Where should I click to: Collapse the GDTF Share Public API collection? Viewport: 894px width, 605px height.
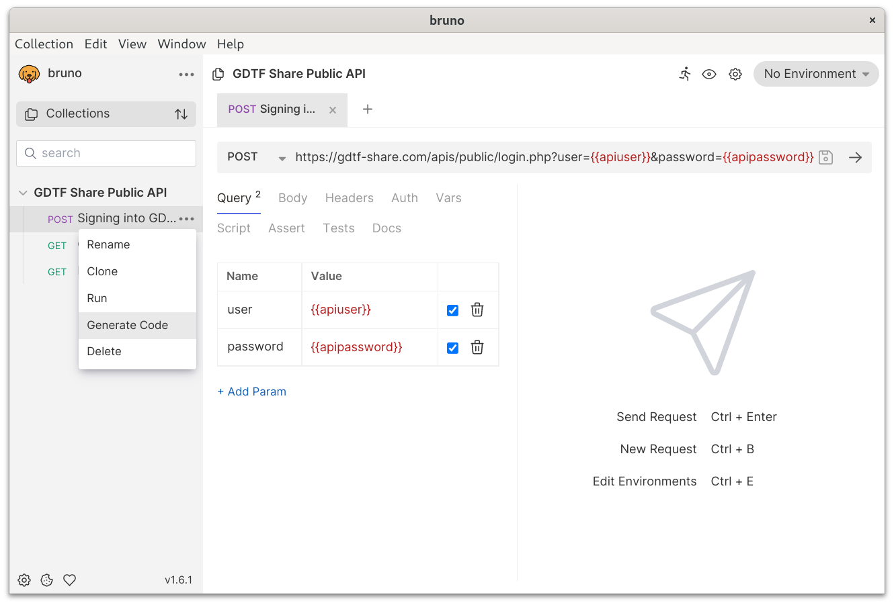tap(23, 193)
